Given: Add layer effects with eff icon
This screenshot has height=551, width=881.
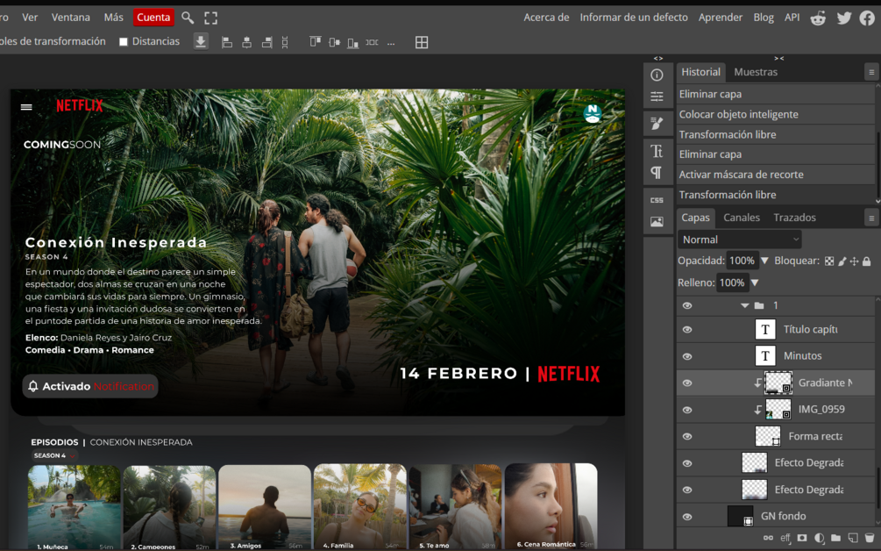Looking at the screenshot, I should (785, 538).
